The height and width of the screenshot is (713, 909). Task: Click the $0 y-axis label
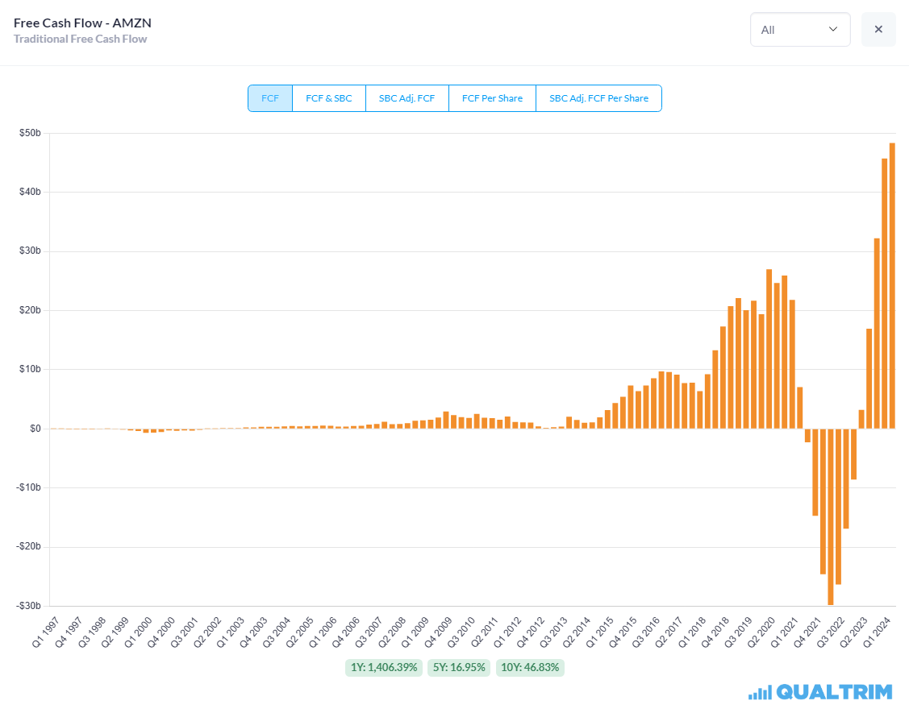point(35,429)
